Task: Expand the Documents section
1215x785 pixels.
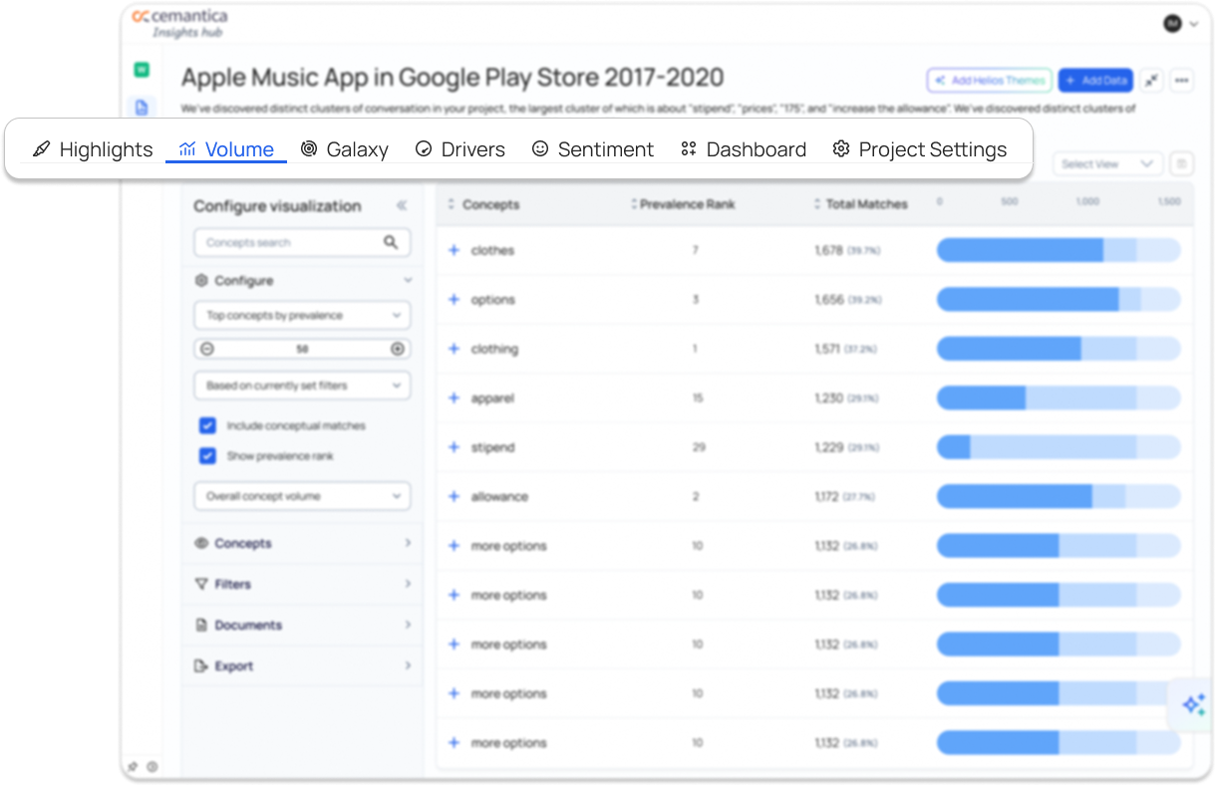Action: click(x=302, y=625)
